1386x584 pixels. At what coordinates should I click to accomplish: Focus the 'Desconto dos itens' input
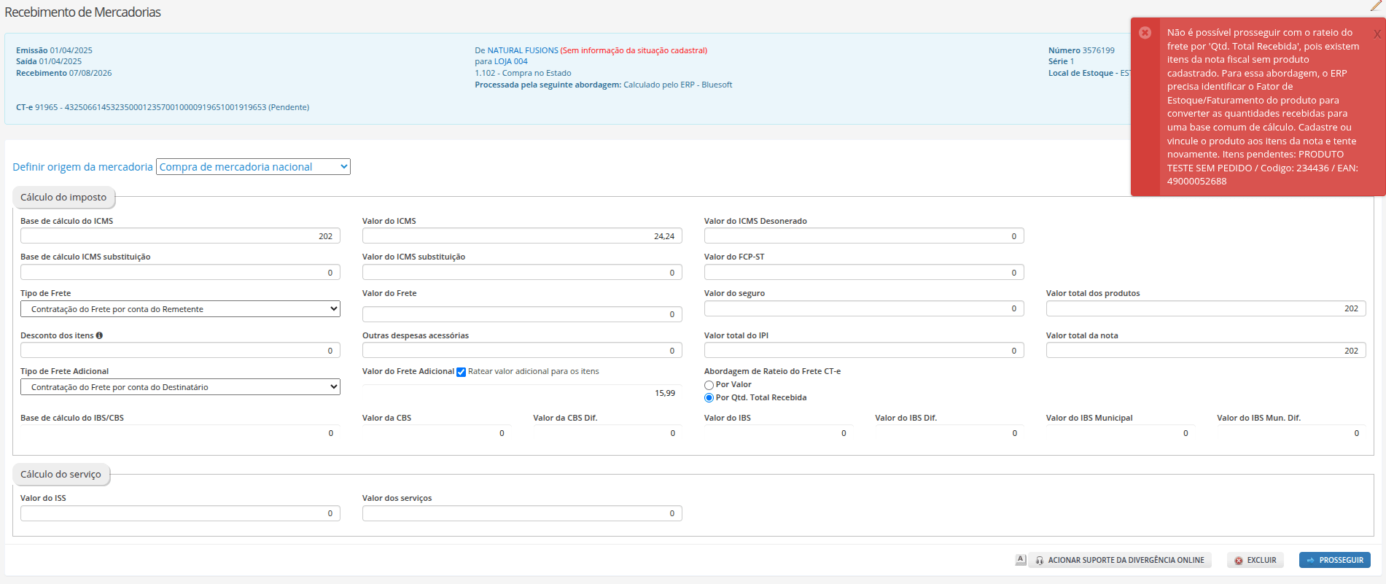click(x=180, y=351)
